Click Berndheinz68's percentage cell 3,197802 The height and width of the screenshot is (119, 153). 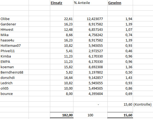pos(90,72)
